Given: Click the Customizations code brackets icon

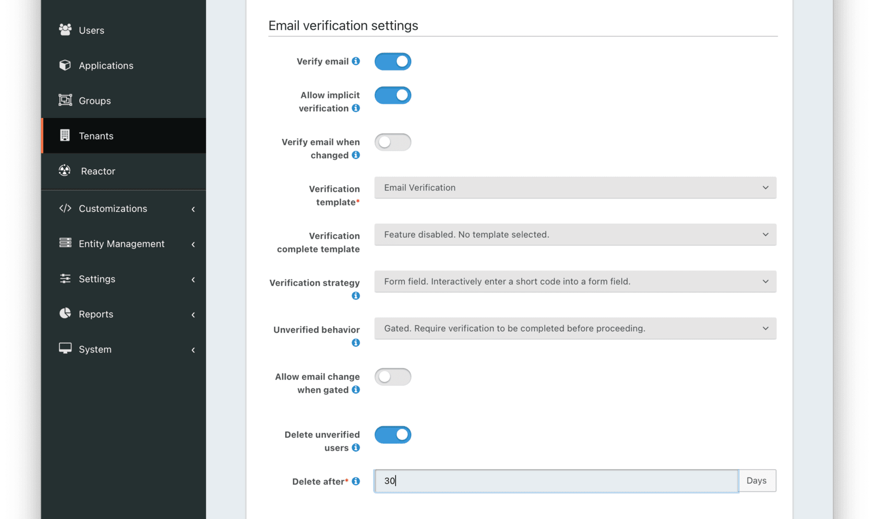Looking at the screenshot, I should 65,208.
